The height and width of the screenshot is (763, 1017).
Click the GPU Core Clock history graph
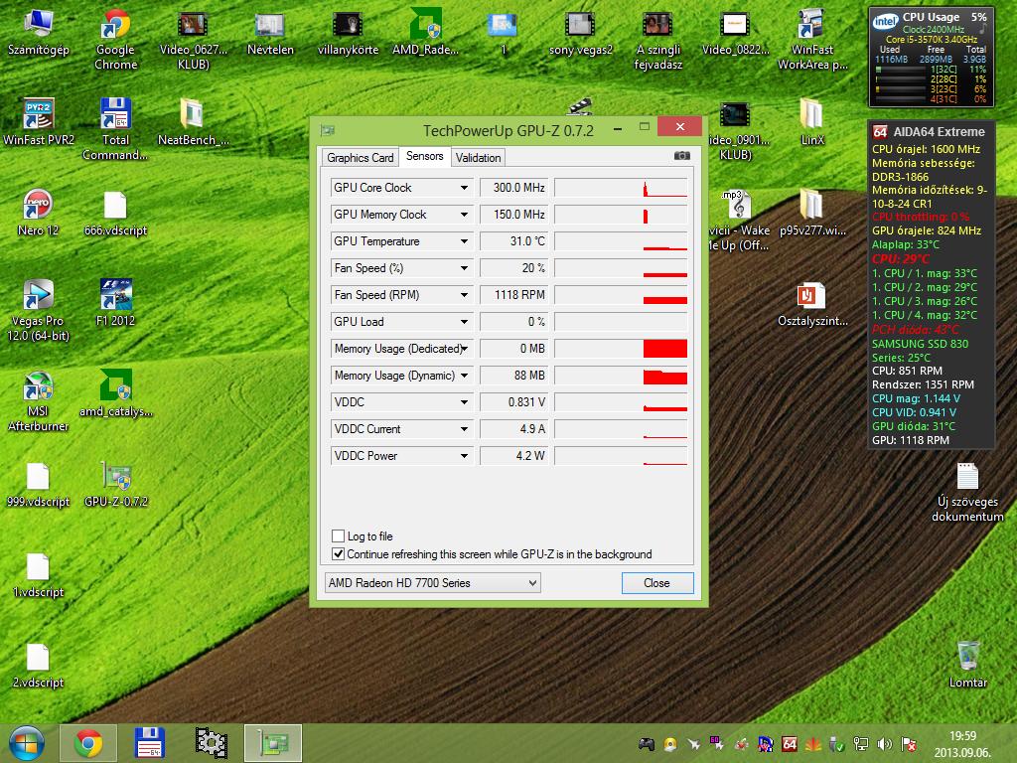(x=622, y=188)
